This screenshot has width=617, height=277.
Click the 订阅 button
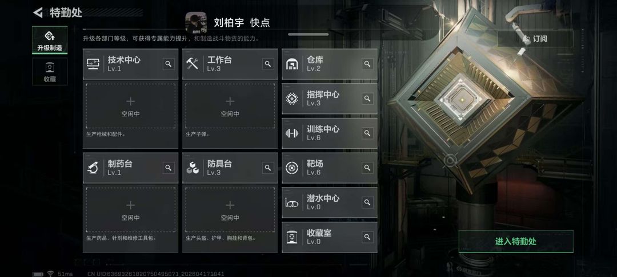coord(535,39)
